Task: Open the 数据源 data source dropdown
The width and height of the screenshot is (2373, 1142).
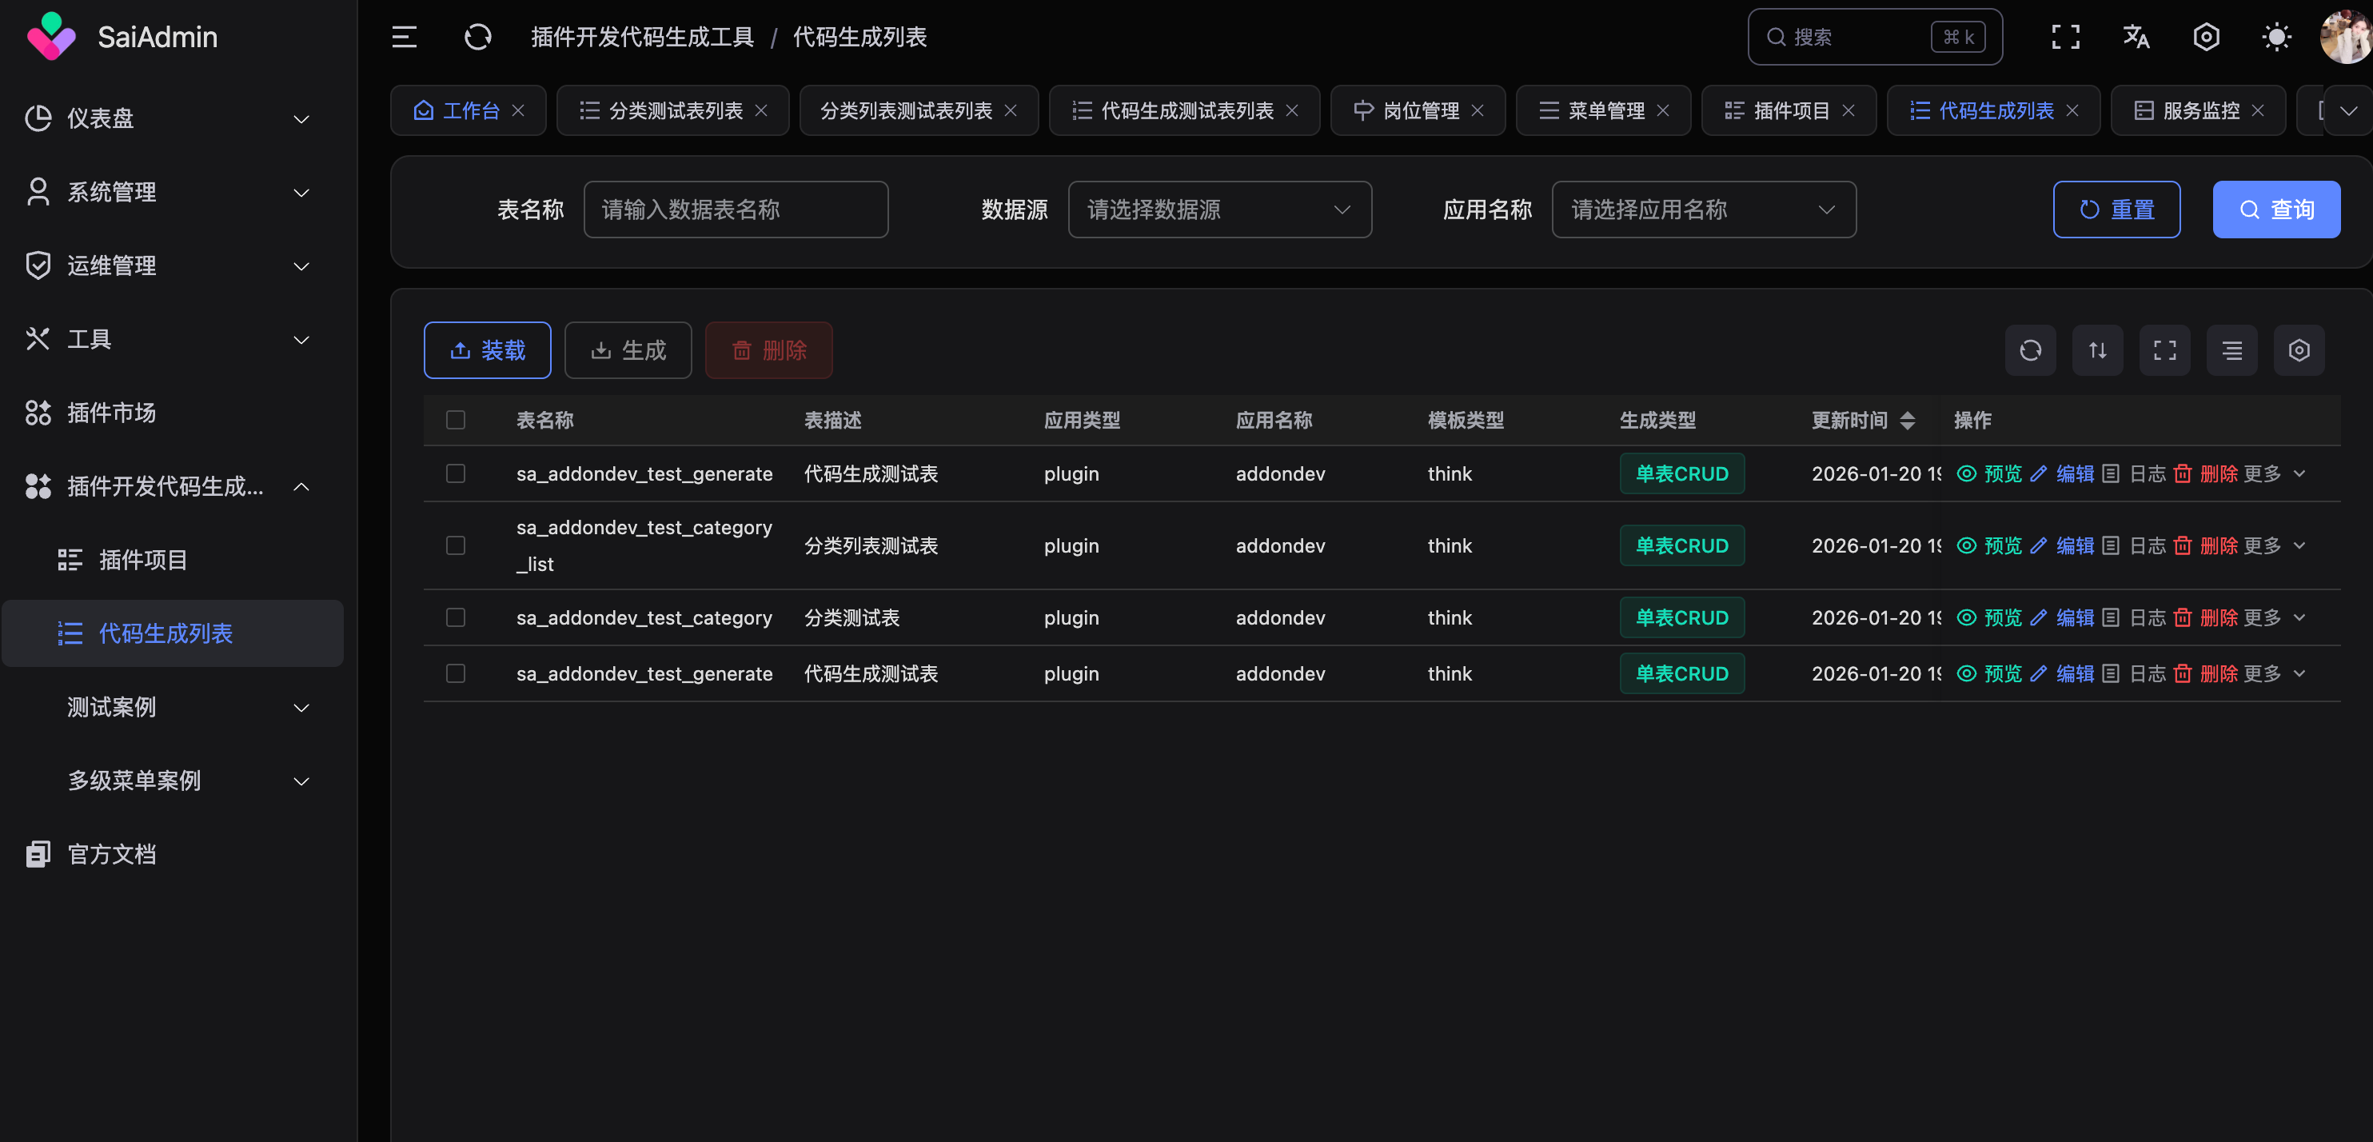Action: point(1218,210)
